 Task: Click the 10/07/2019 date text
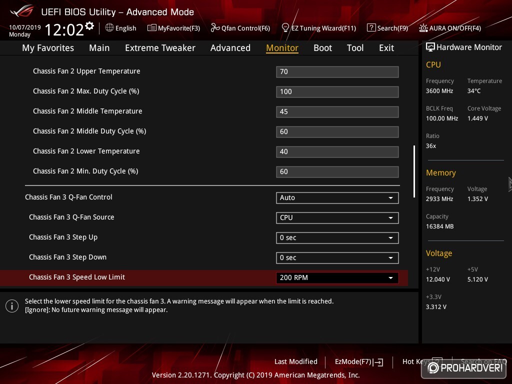(x=25, y=27)
